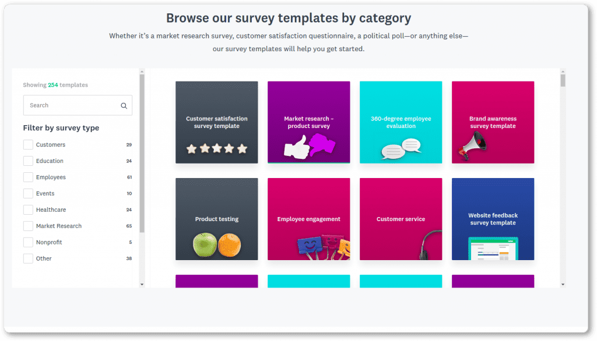
Task: Toggle the Nonprofit filter checkbox
Action: point(28,243)
